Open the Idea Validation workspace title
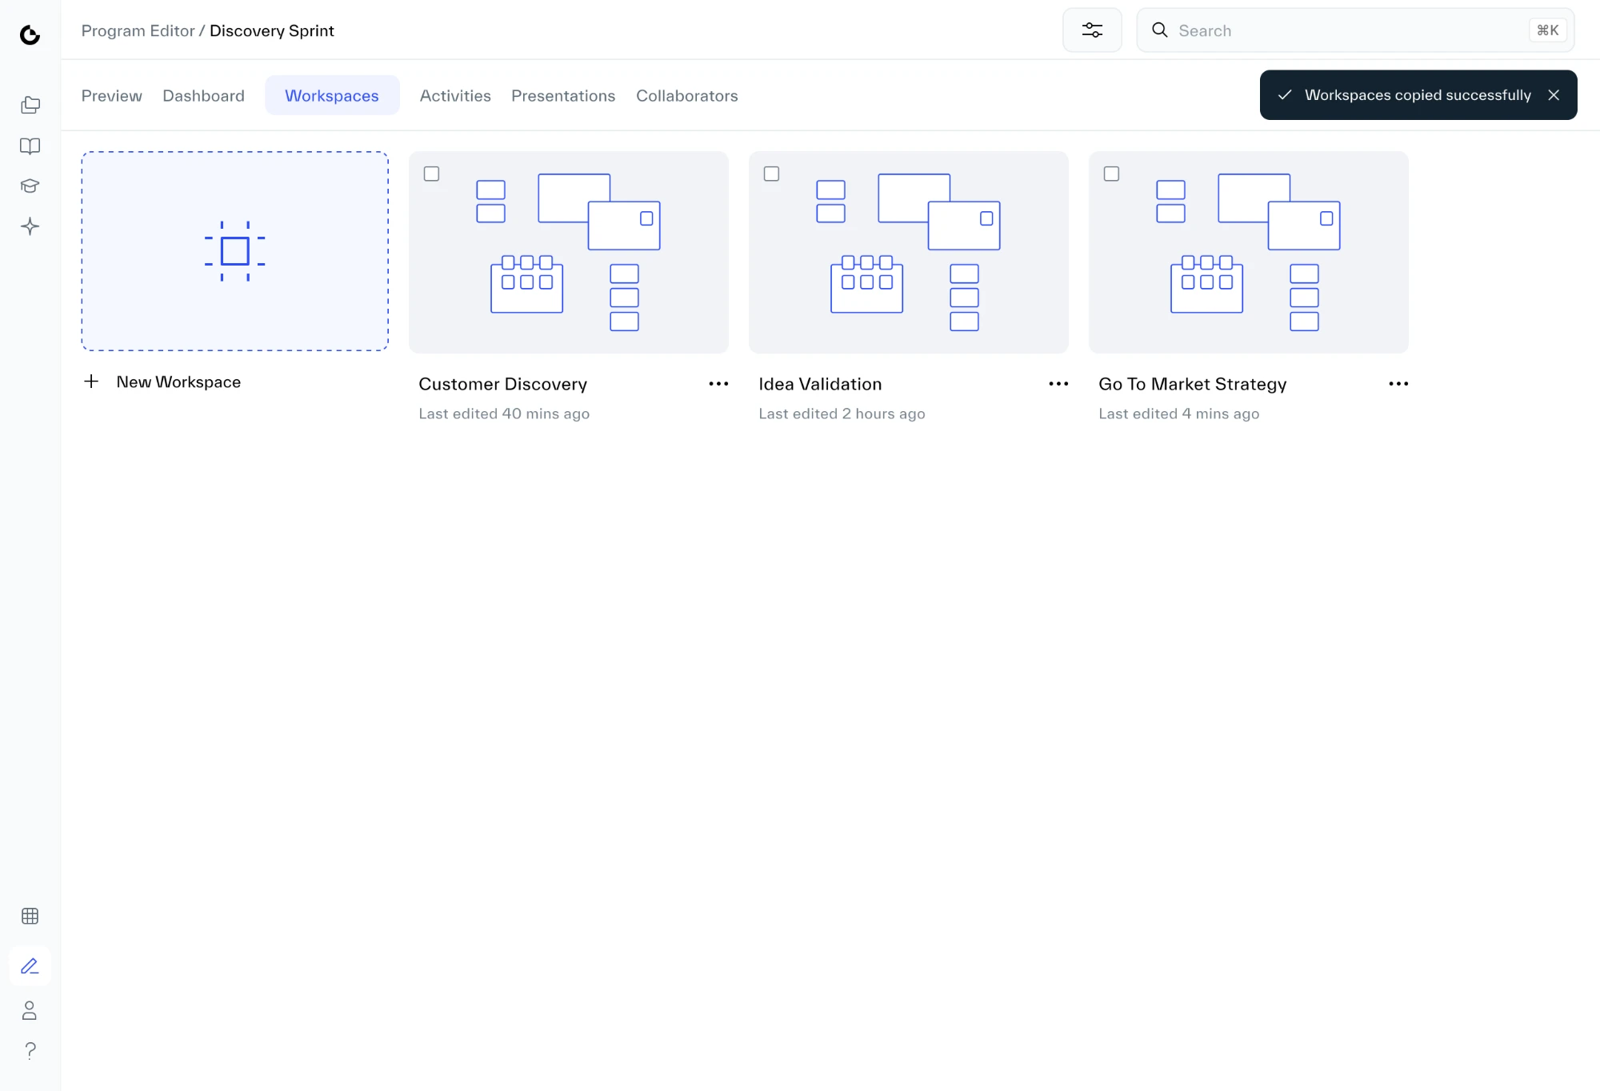The height and width of the screenshot is (1091, 1600). pos(820,384)
